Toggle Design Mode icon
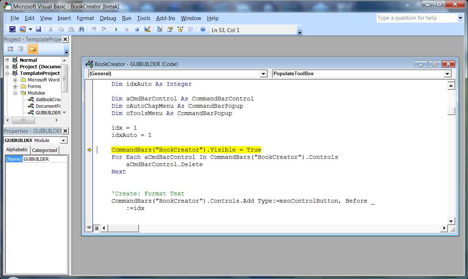Viewport: 468px width, 279px height. point(147,30)
